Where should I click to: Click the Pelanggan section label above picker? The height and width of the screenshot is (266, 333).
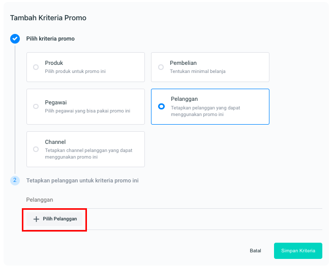pos(40,200)
